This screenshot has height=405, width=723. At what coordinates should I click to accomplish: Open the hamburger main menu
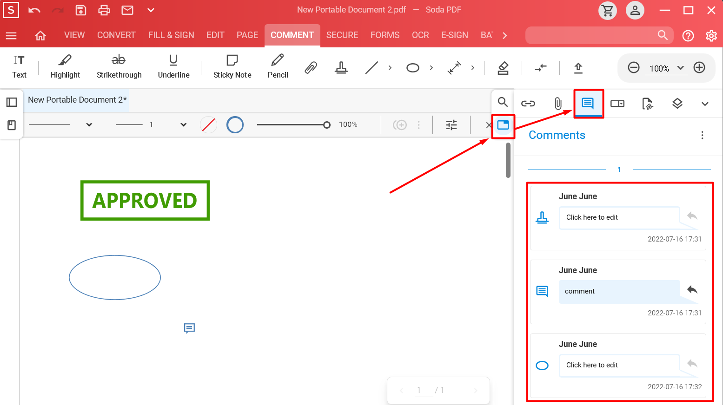pos(11,36)
